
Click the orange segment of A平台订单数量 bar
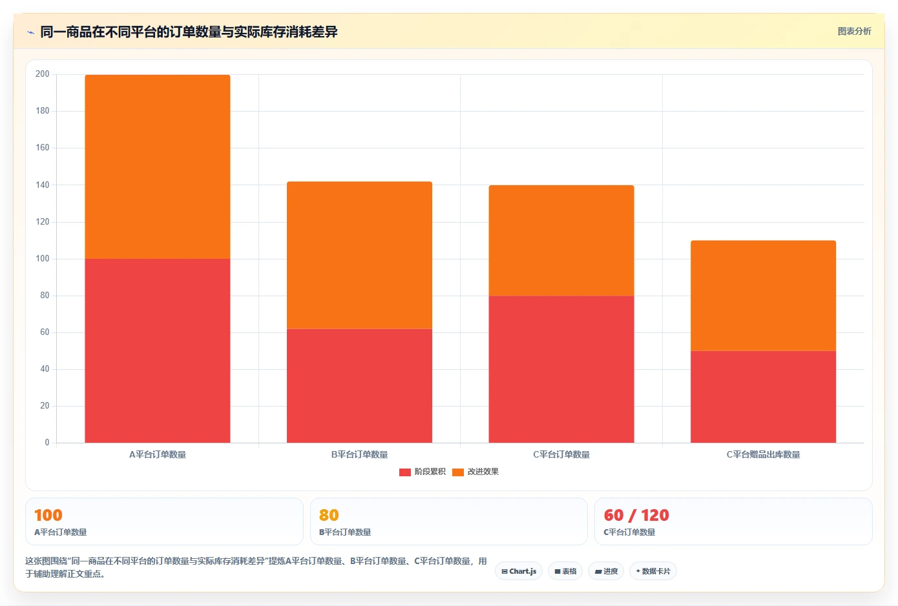point(158,167)
